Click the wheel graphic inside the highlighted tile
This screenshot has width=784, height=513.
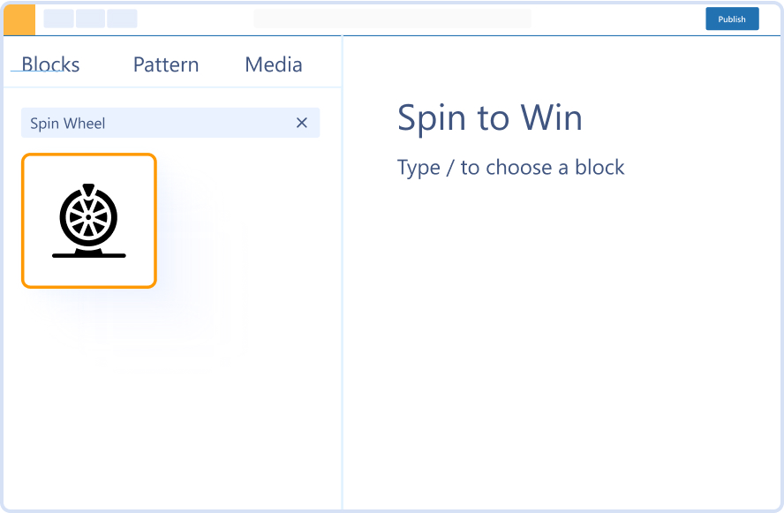point(88,216)
